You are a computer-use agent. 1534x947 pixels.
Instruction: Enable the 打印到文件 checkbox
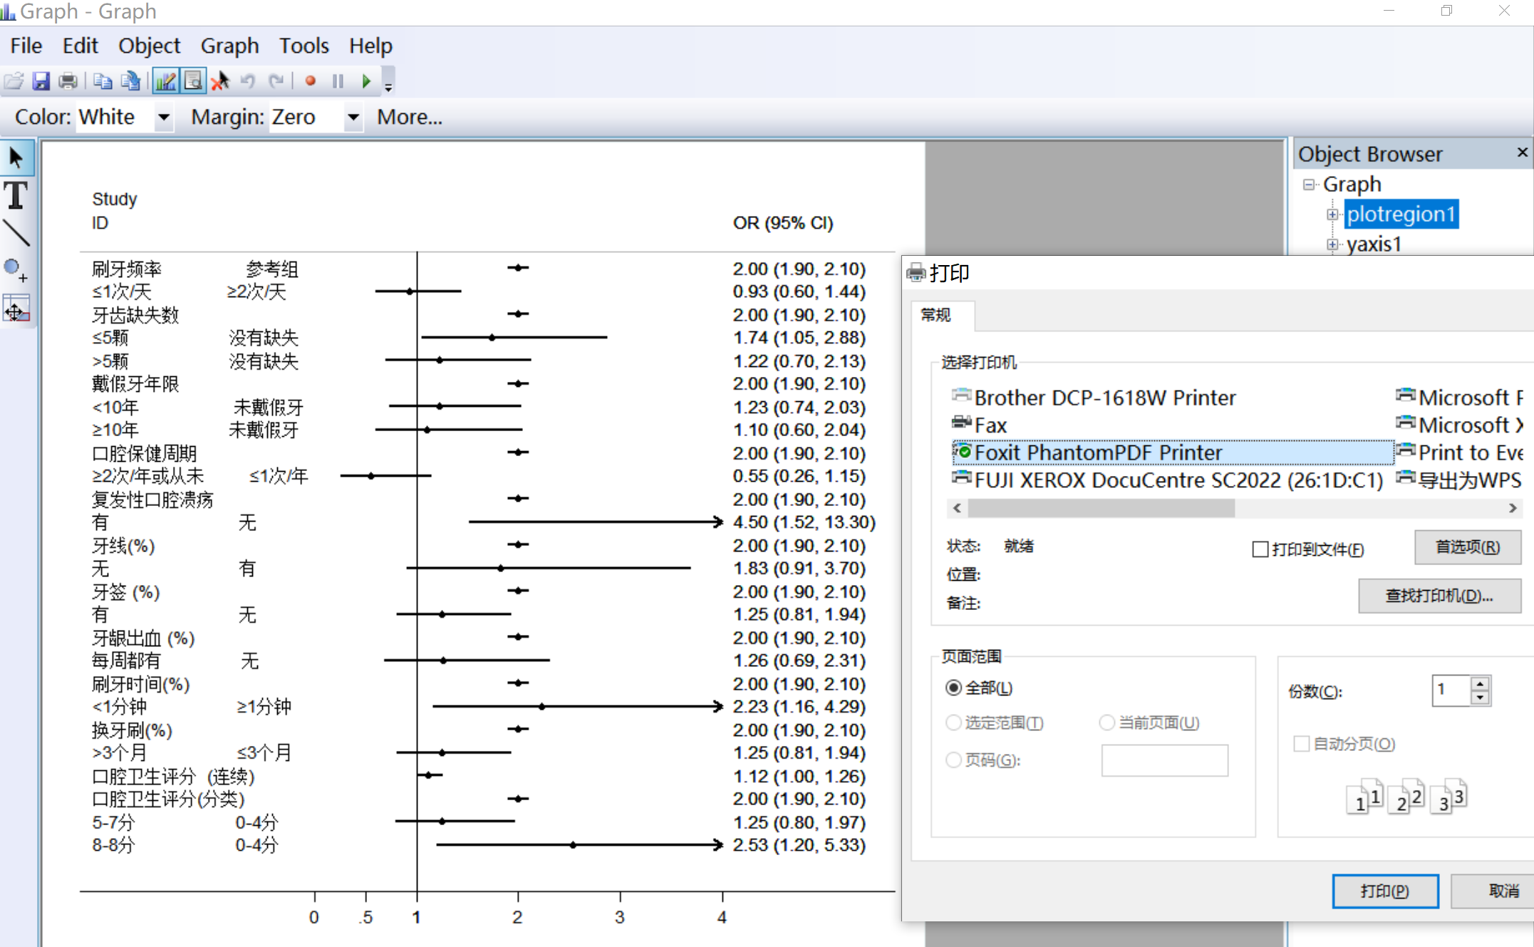point(1260,549)
